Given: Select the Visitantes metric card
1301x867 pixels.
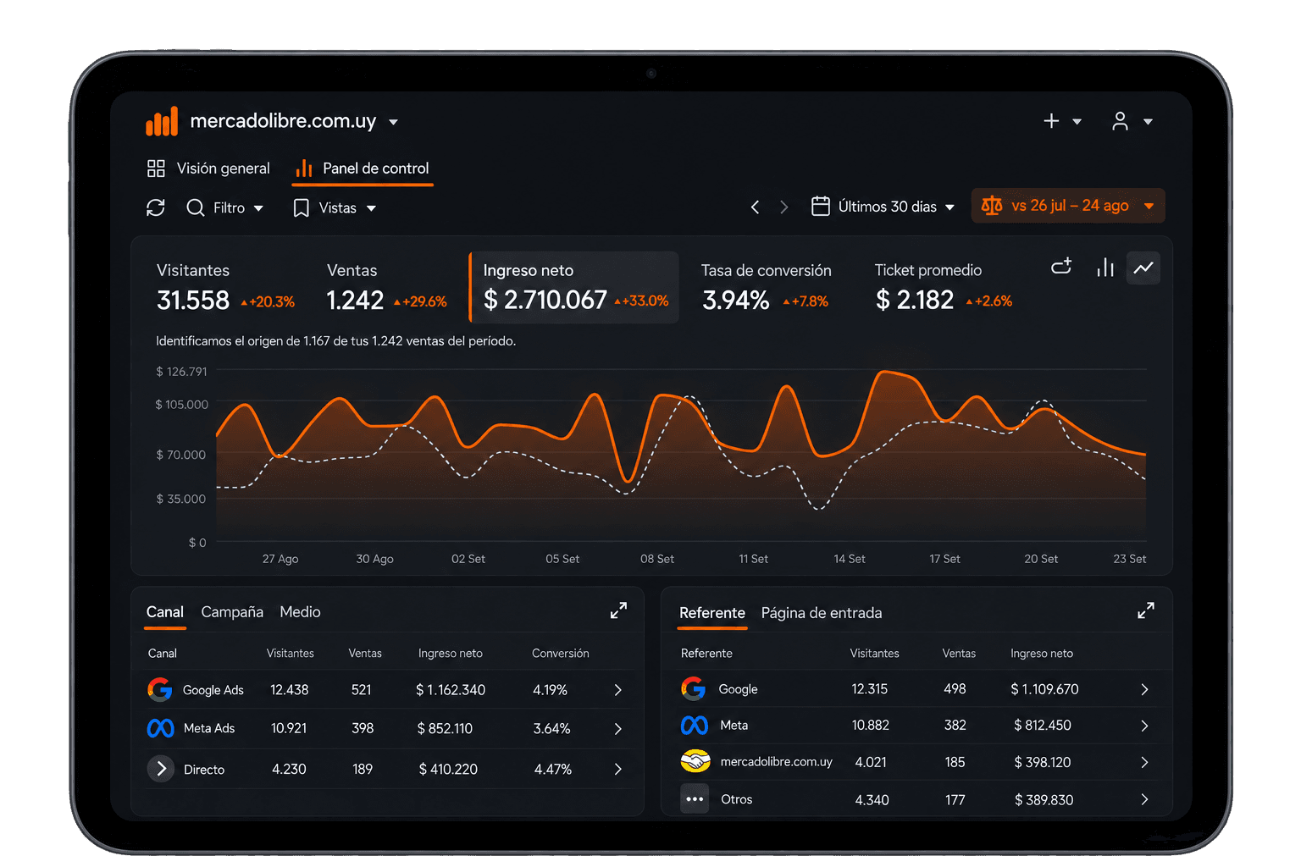Looking at the screenshot, I should click(x=226, y=287).
